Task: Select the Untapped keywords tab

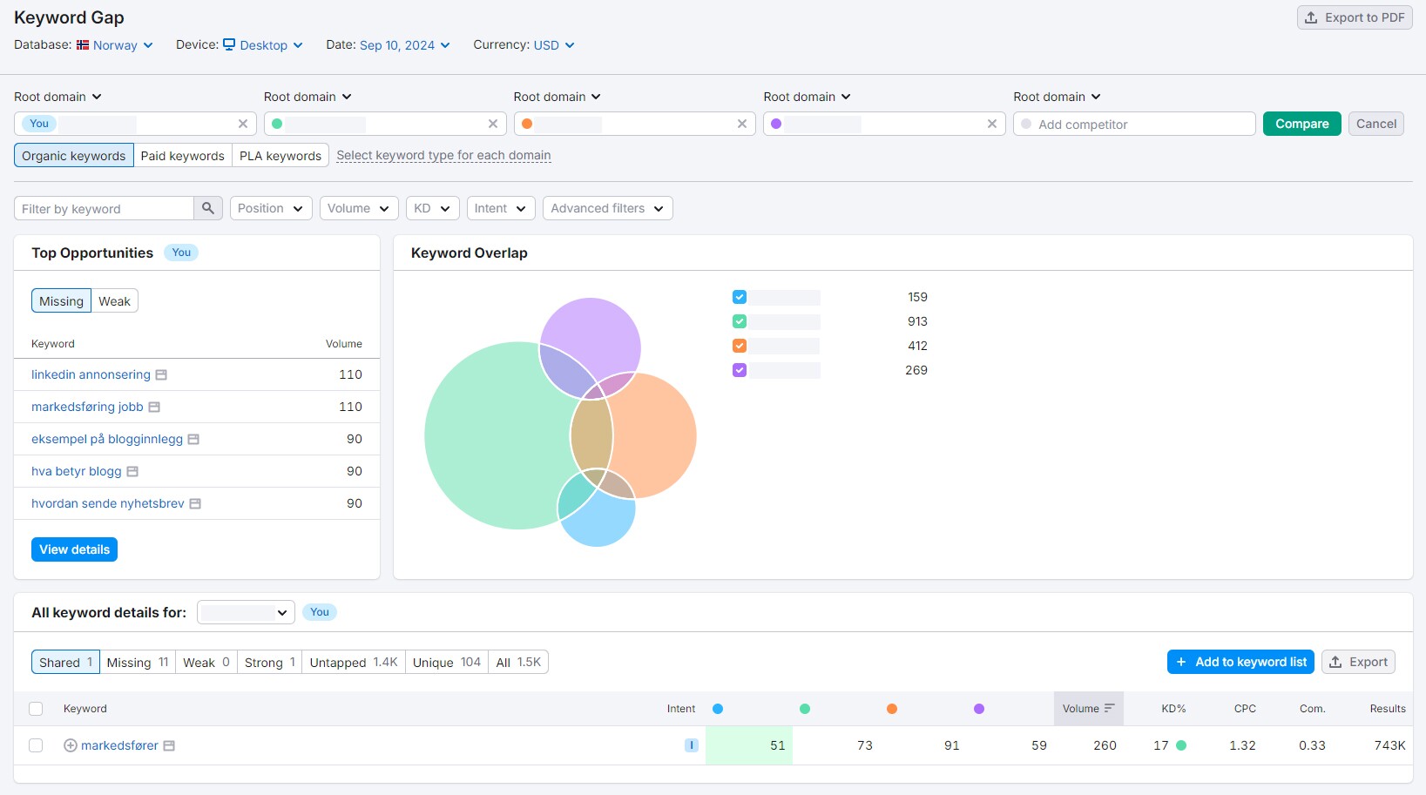Action: pyautogui.click(x=353, y=663)
